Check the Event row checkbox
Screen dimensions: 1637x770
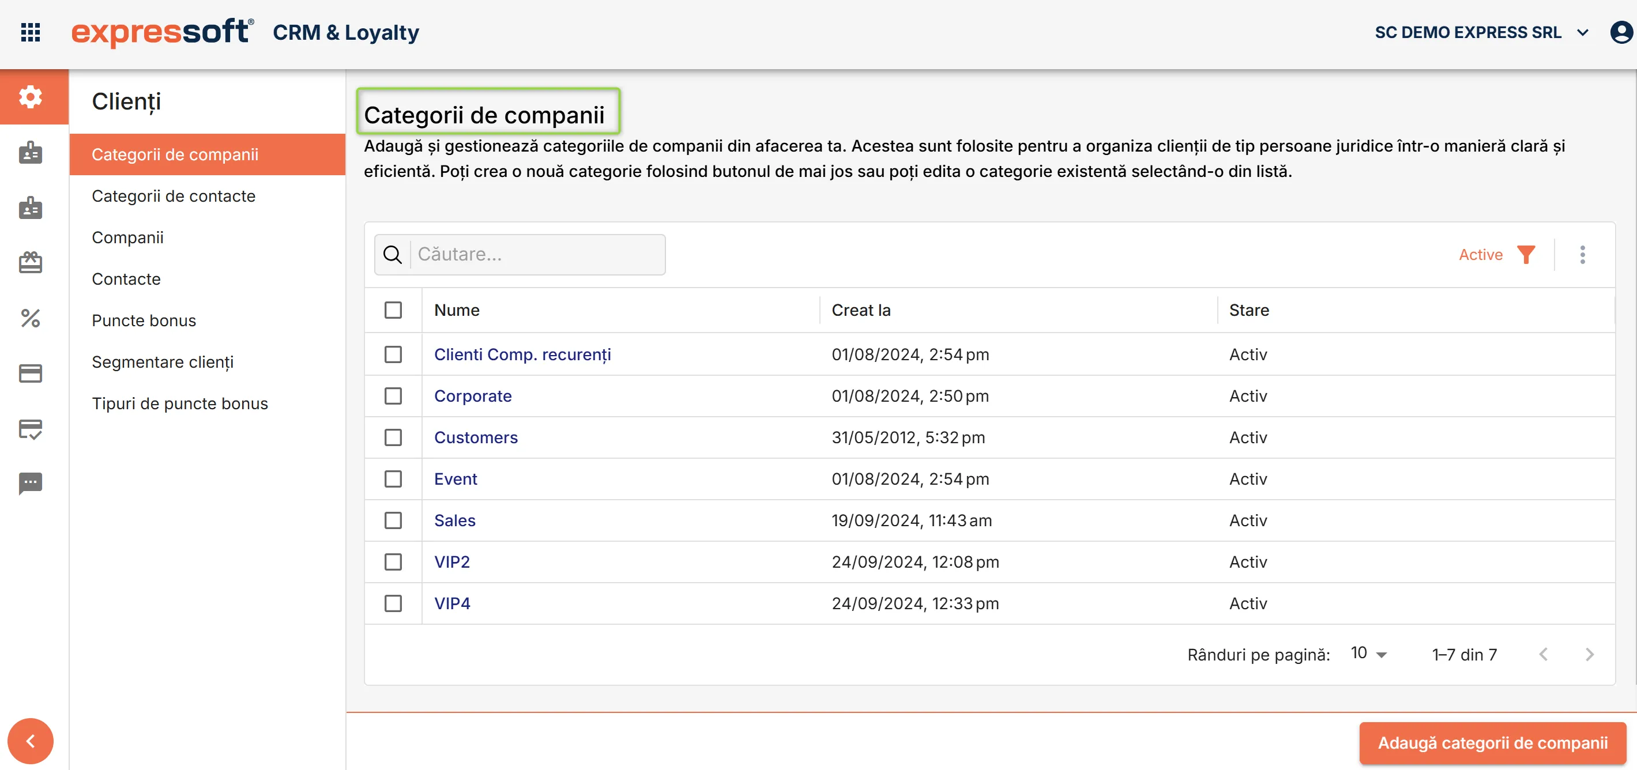(x=393, y=479)
